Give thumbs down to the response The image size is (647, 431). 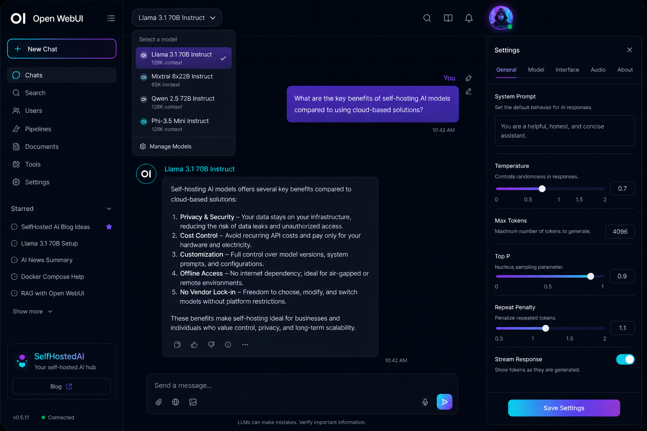pos(211,345)
